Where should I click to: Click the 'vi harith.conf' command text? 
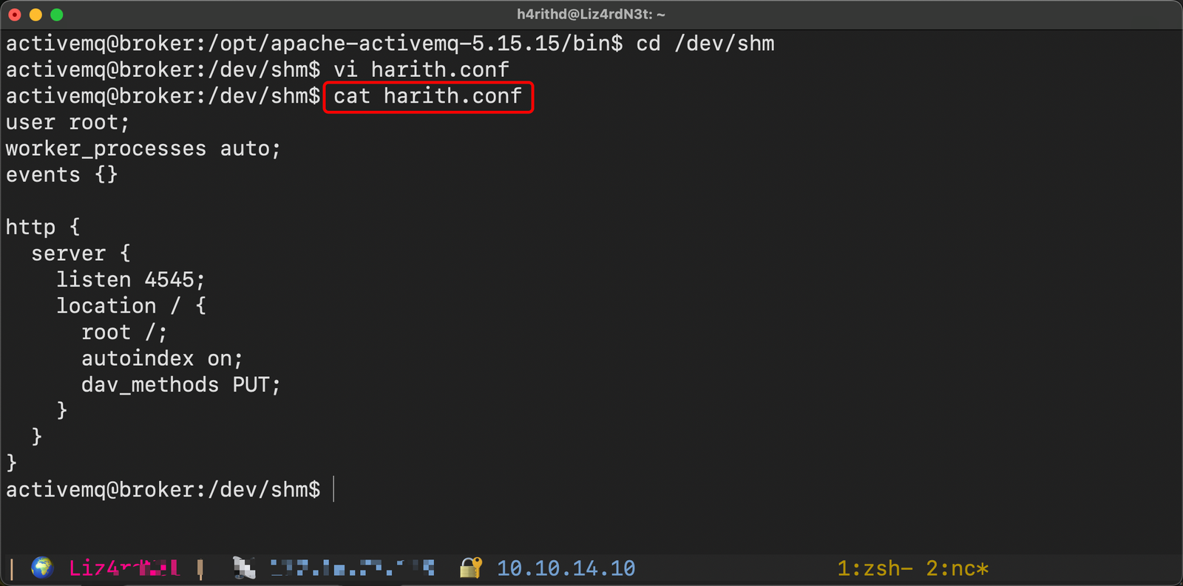(x=421, y=69)
